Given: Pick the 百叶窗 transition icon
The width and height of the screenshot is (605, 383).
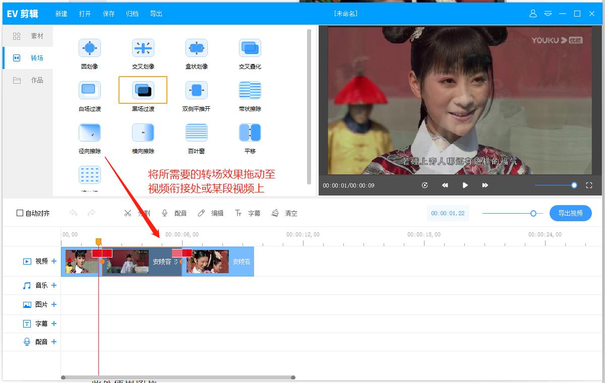Looking at the screenshot, I should point(196,133).
